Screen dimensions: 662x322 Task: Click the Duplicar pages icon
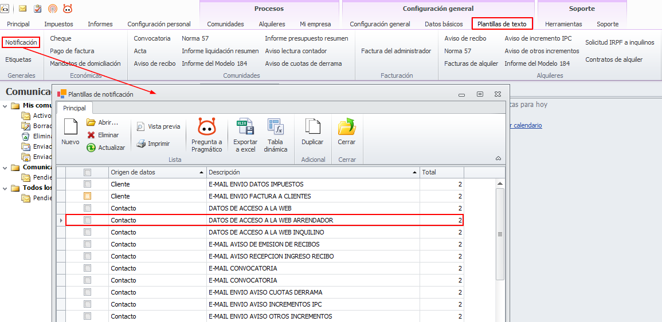(x=312, y=128)
